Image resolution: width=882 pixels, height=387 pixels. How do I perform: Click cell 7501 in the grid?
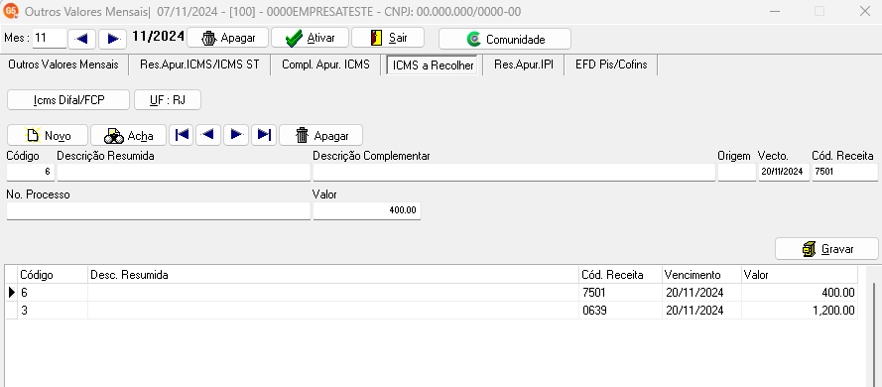tap(620, 293)
